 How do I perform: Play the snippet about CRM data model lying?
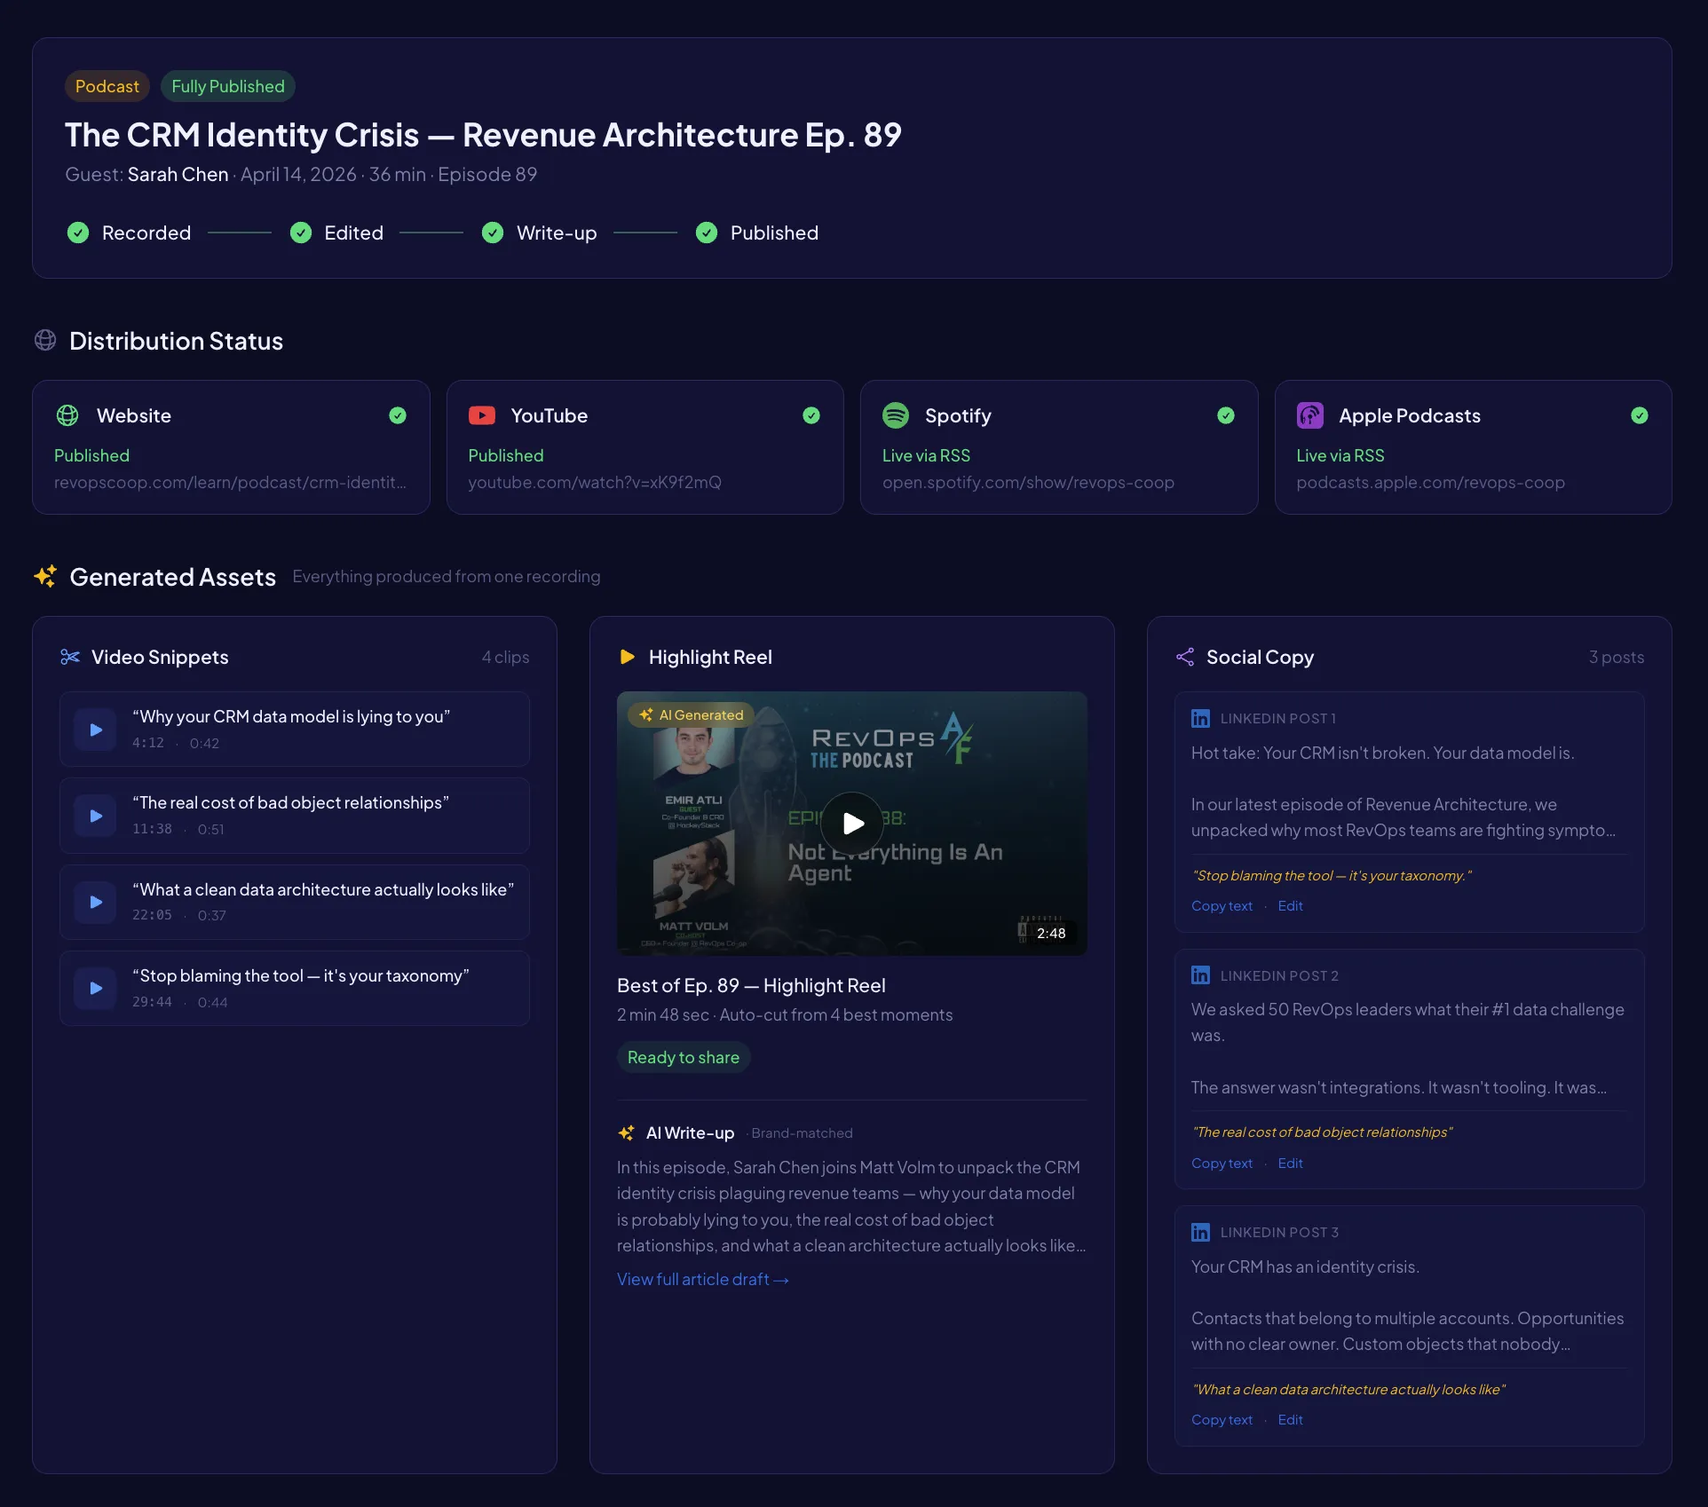(95, 729)
